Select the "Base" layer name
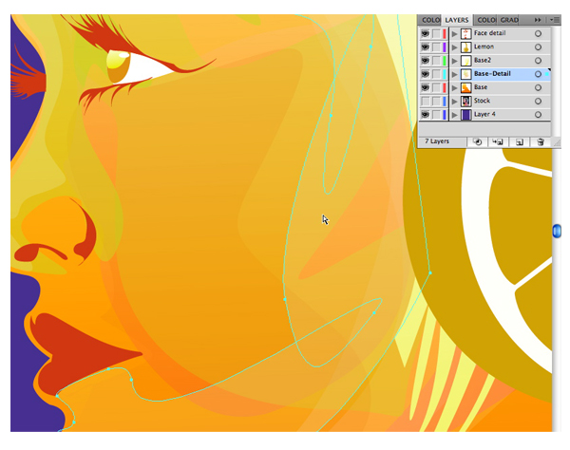Viewport: 570px width, 450px height. [481, 87]
